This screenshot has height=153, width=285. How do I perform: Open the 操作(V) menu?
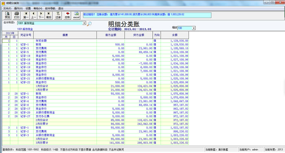click(18, 9)
